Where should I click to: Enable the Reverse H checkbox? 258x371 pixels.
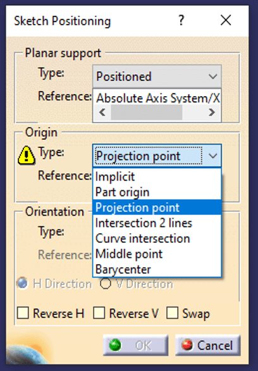point(23,313)
